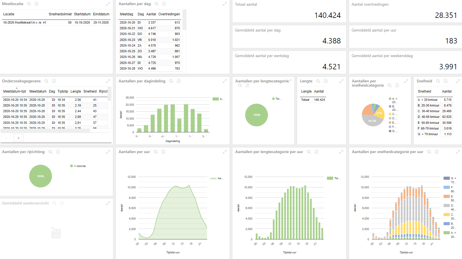Search in Aantallen per snelheidcategorie per uur
The height and width of the screenshot is (259, 462).
[x=429, y=152]
